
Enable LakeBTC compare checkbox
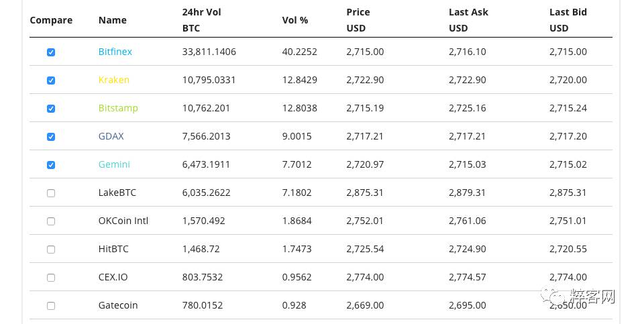51,193
